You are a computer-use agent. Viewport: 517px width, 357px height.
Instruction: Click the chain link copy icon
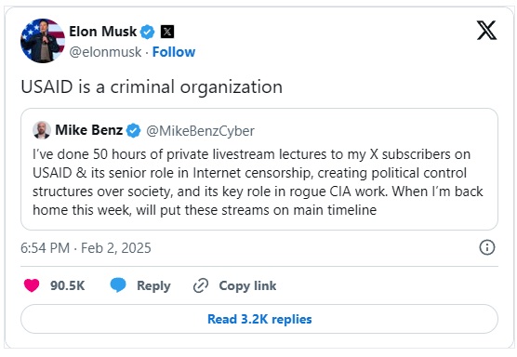click(201, 285)
